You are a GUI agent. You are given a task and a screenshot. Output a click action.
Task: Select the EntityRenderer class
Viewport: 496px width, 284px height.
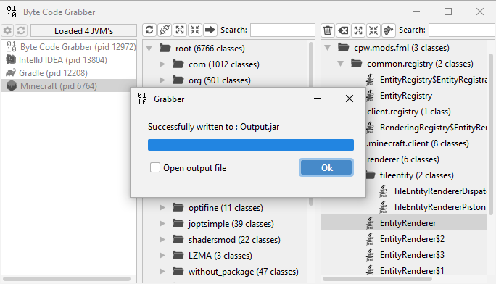pos(408,223)
